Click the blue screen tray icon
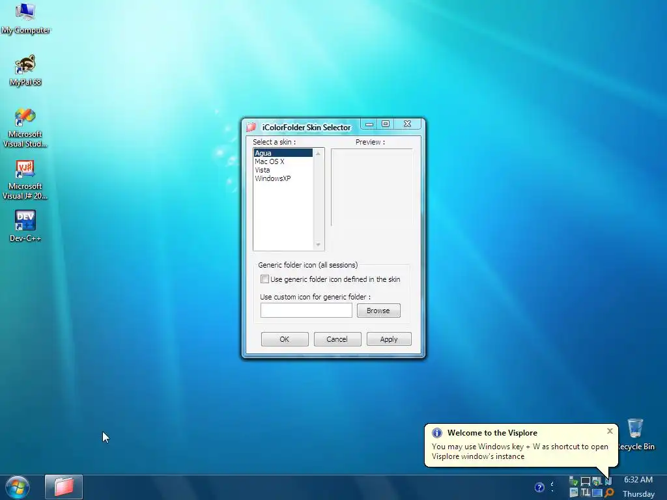The height and width of the screenshot is (500, 667). 597,493
